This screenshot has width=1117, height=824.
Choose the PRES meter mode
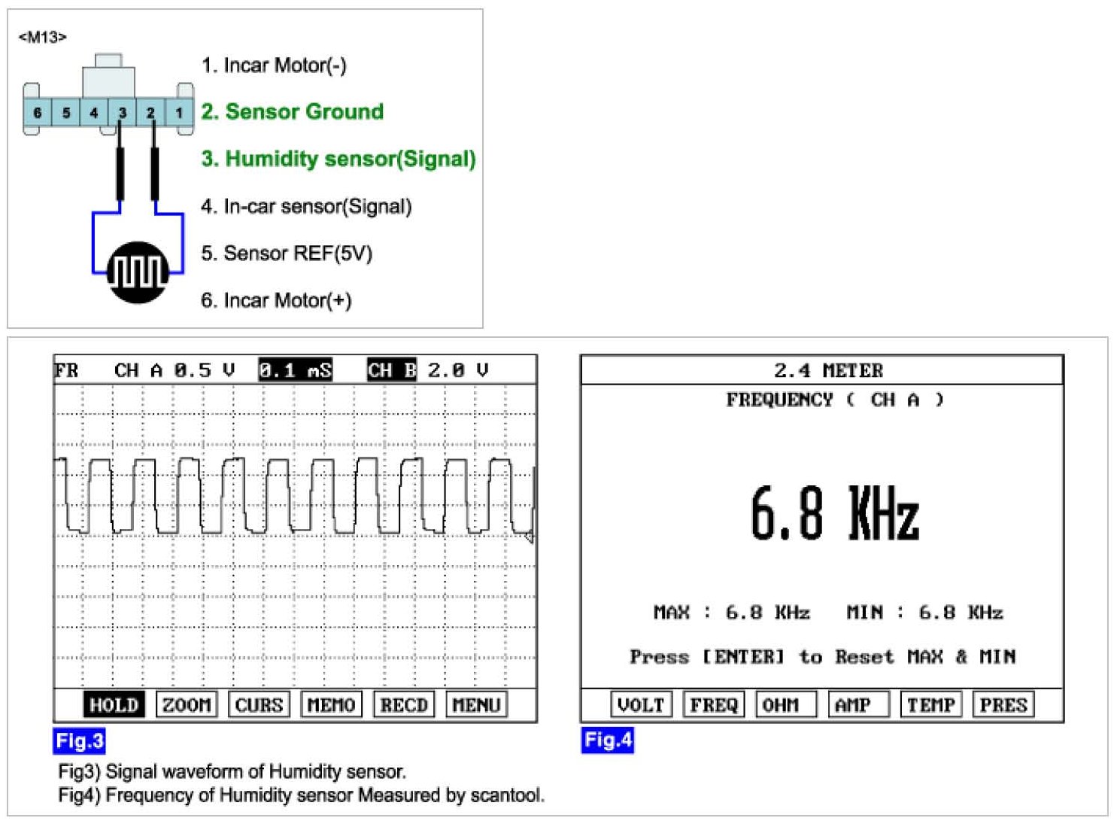tap(1003, 705)
